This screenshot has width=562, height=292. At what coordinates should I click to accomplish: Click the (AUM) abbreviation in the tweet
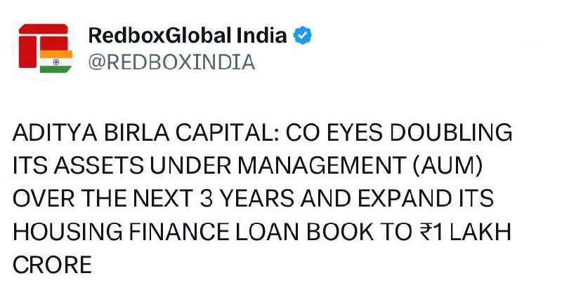pos(447,166)
